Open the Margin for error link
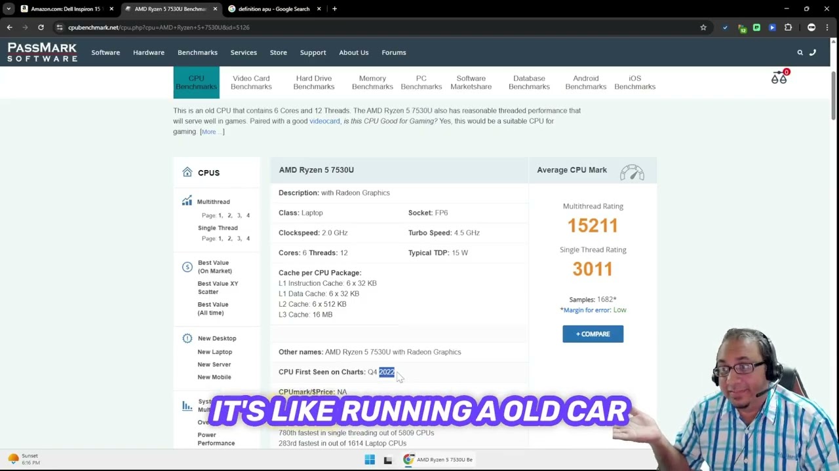Screen dimensions: 839x471 [x=587, y=310]
